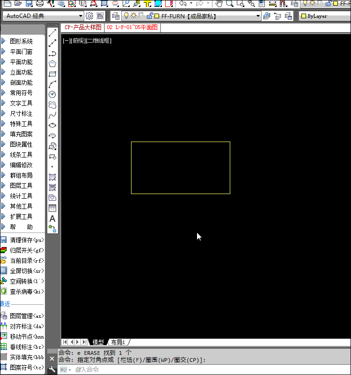The width and height of the screenshot is (351, 375).
Task: Select the Region tool
Action: pos(52,198)
